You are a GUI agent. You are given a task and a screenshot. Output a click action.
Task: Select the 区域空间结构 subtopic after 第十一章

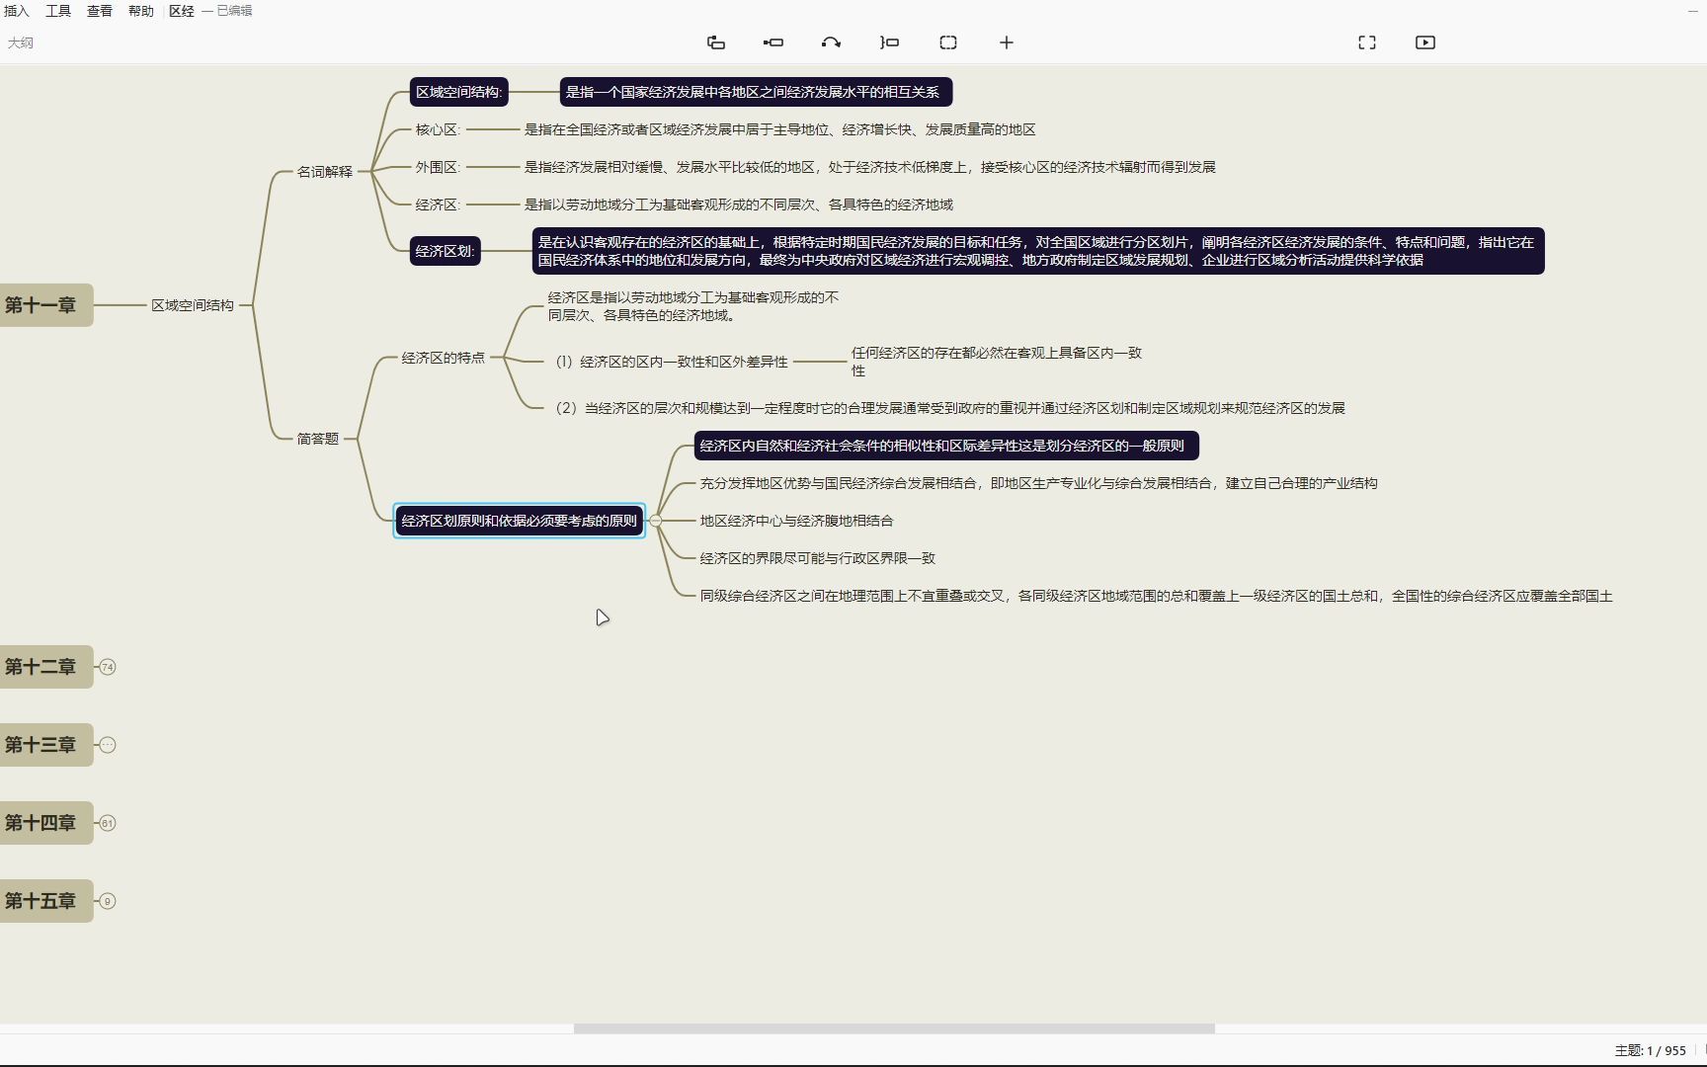pos(193,305)
